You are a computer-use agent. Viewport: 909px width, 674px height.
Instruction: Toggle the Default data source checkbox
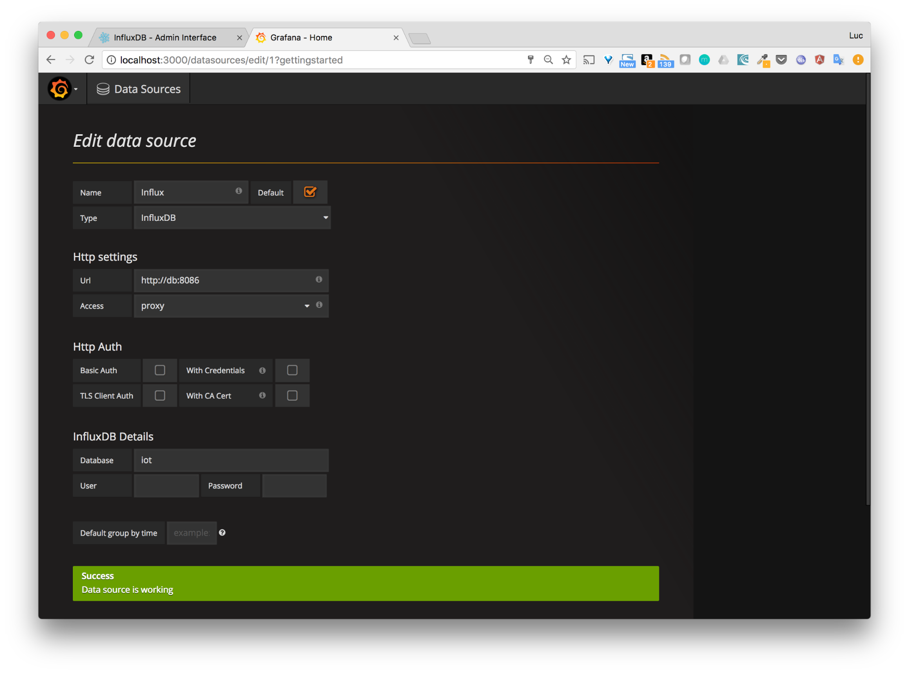pyautogui.click(x=310, y=192)
